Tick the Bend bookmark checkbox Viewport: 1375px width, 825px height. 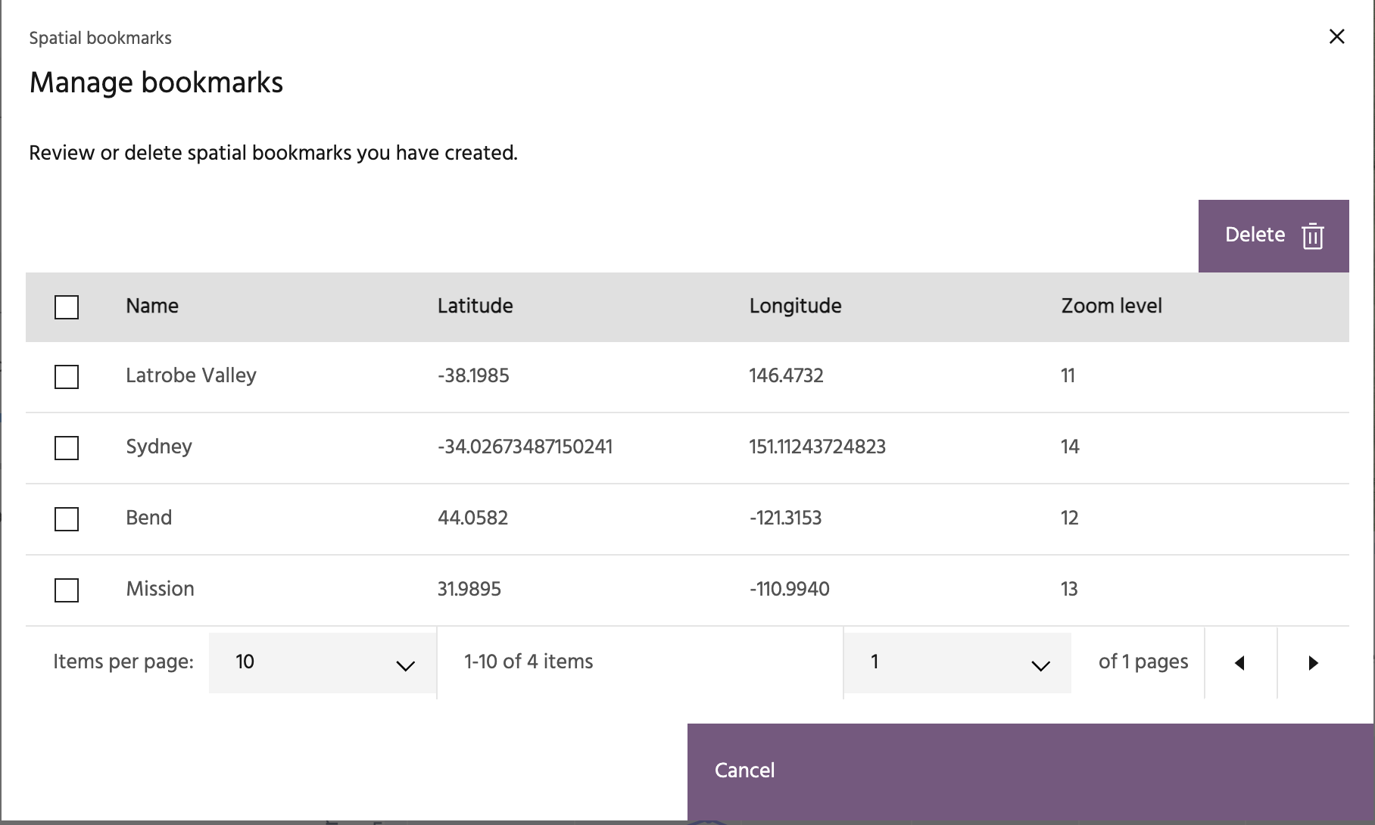pyautogui.click(x=67, y=519)
